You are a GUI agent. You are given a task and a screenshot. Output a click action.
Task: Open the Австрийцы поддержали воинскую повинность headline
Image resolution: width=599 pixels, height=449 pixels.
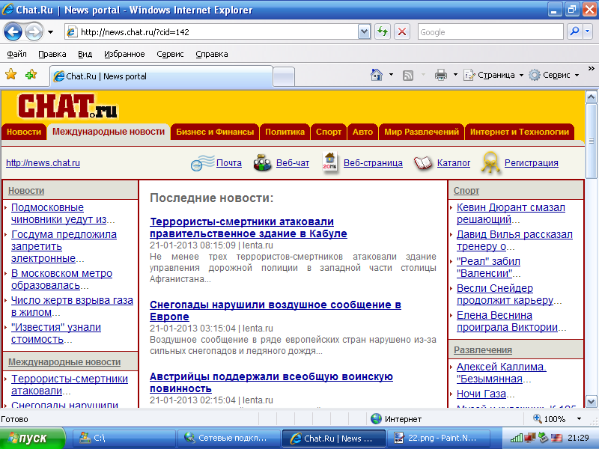pyautogui.click(x=271, y=382)
